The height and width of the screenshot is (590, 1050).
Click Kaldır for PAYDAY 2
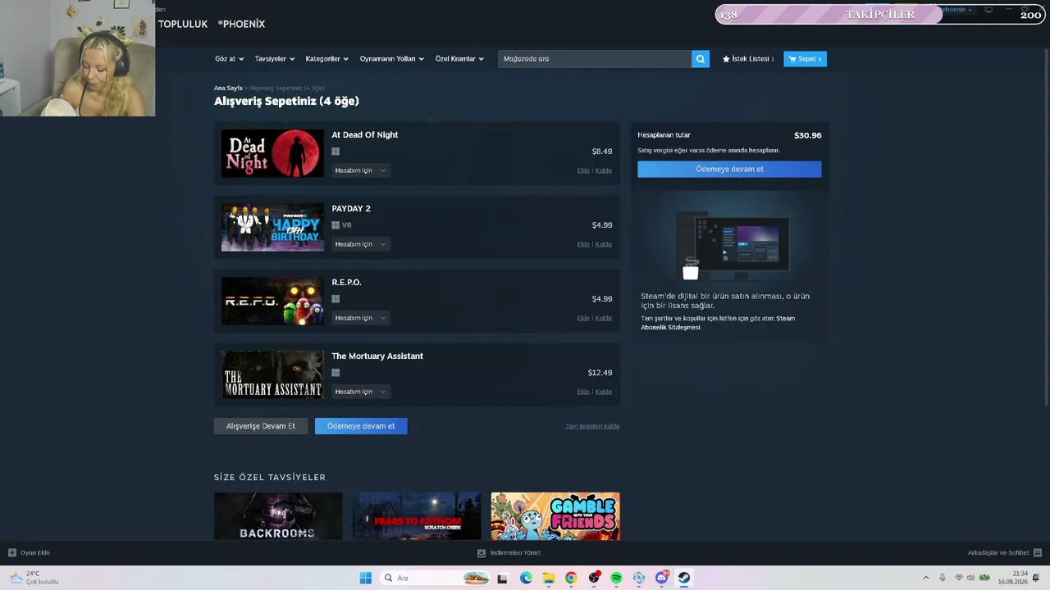[x=604, y=244]
